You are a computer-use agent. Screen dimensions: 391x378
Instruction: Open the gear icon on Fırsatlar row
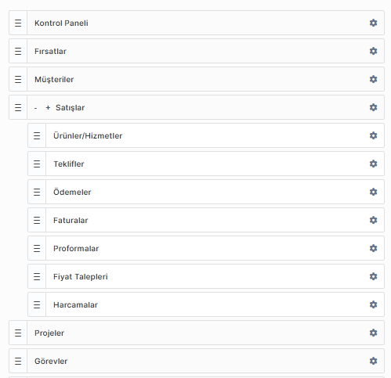point(373,51)
